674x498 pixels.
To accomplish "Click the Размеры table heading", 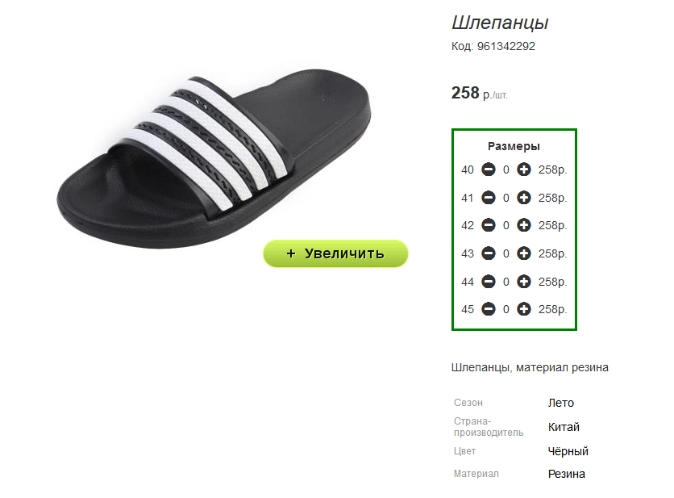I will (514, 146).
